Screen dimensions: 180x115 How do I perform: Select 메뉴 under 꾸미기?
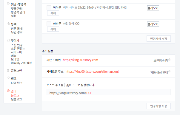pyautogui.click(x=14, y=56)
